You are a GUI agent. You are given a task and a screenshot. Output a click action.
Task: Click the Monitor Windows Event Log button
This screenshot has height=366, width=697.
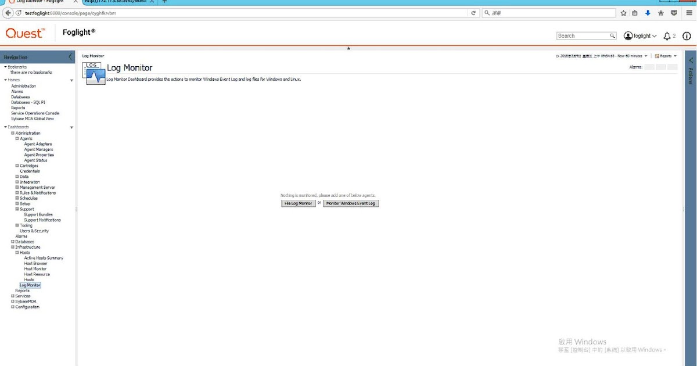click(350, 203)
